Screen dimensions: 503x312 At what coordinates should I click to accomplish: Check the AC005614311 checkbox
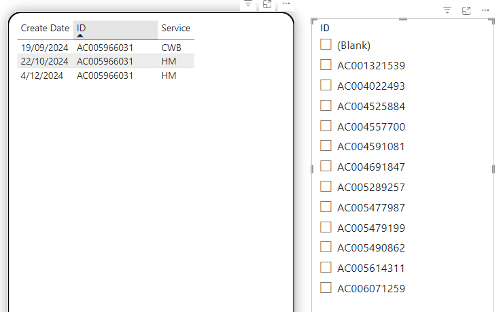coord(326,267)
